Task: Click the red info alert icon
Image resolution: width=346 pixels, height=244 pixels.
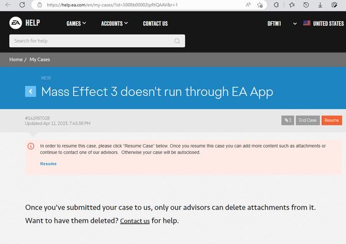Action: coord(31,146)
